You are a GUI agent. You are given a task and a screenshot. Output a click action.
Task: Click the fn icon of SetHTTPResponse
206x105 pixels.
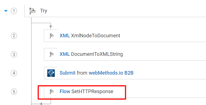tap(51, 91)
